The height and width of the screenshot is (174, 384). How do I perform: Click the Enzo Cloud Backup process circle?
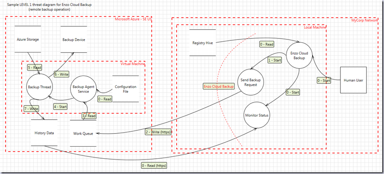coord(299,56)
